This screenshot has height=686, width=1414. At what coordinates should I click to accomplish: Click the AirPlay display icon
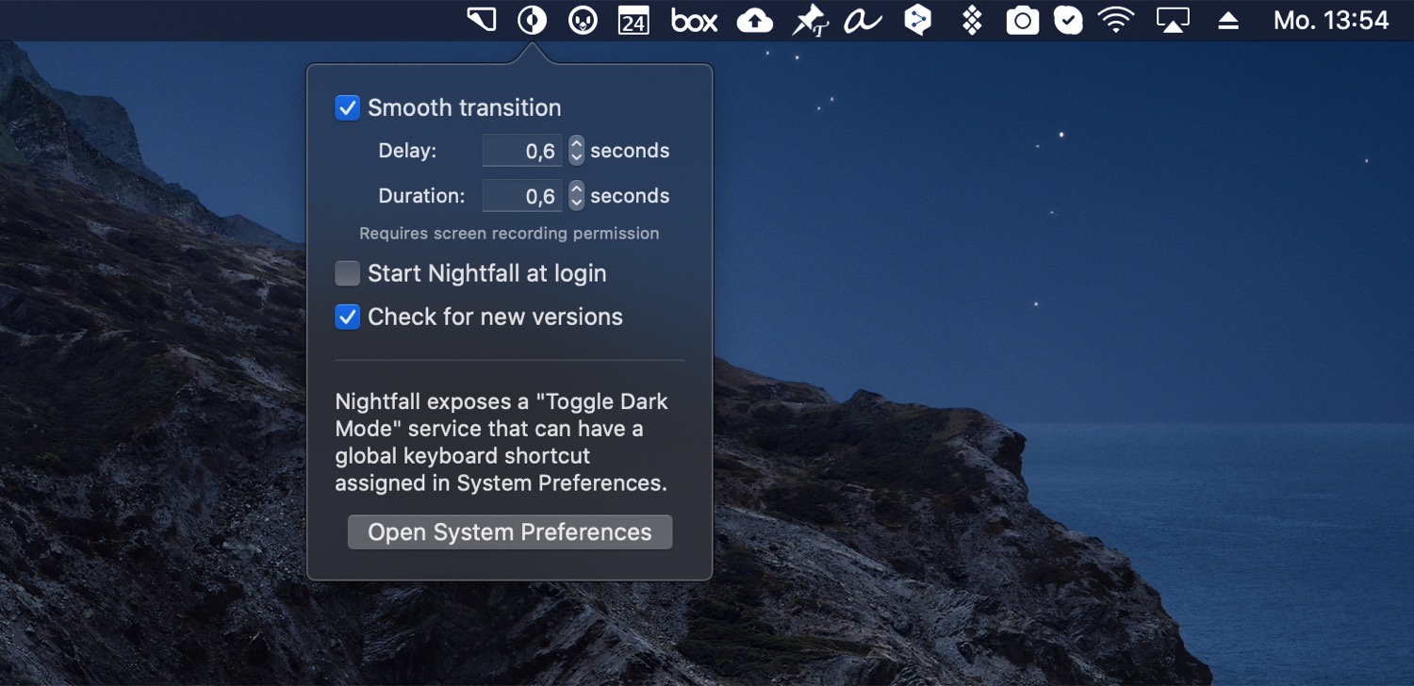click(x=1173, y=21)
